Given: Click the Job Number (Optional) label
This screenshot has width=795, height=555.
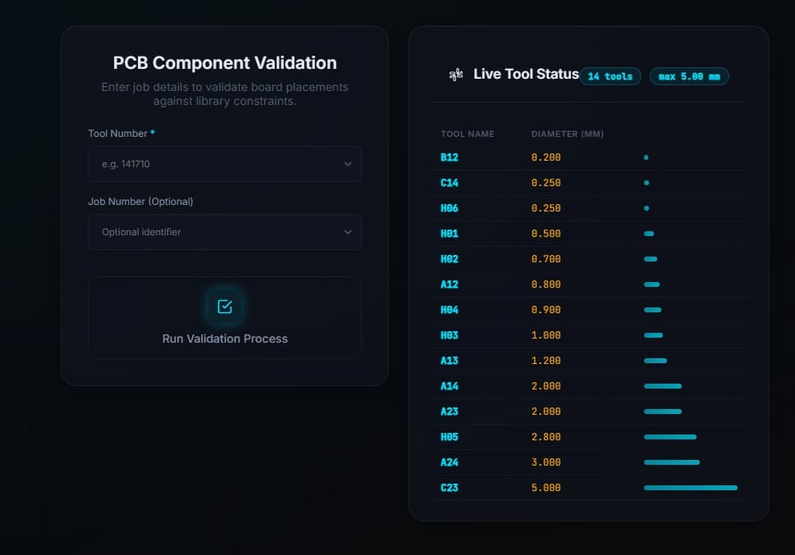Looking at the screenshot, I should point(140,201).
